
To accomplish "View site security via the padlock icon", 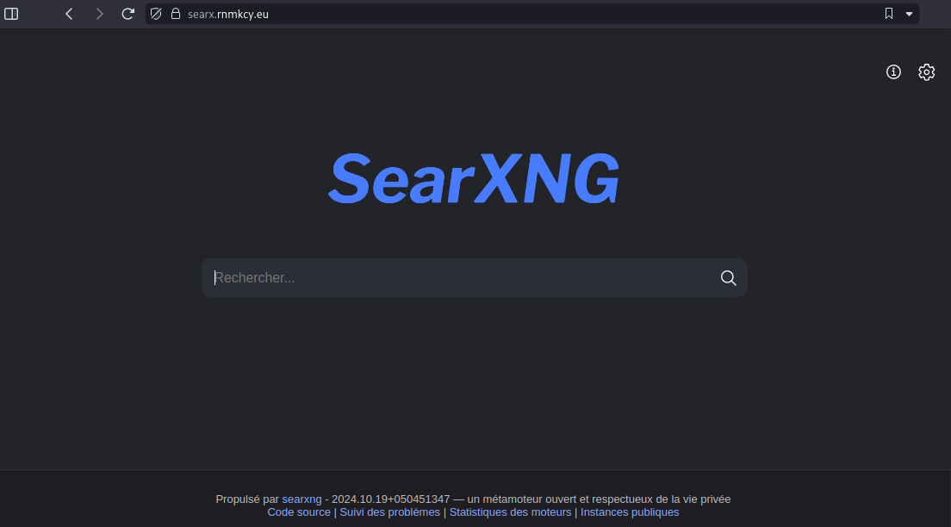I will (x=175, y=14).
